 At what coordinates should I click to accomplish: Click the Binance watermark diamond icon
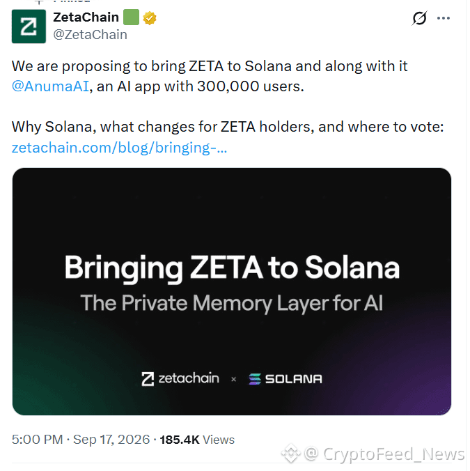(x=291, y=454)
